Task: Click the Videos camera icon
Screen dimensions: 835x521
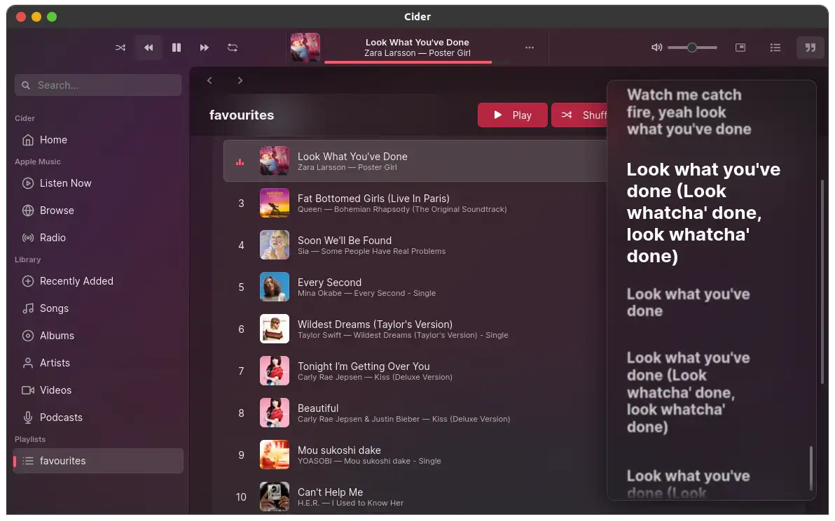Action: click(28, 390)
